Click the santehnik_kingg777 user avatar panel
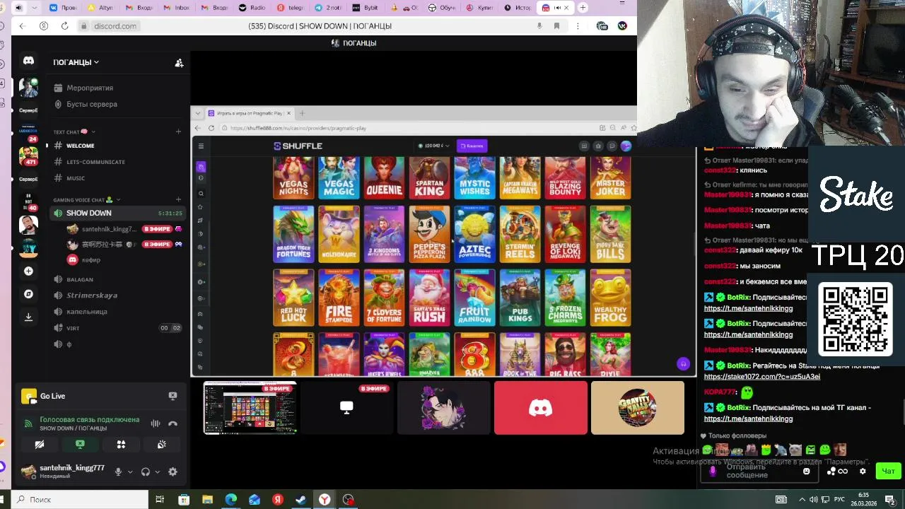The width and height of the screenshot is (905, 509). pyautogui.click(x=64, y=472)
